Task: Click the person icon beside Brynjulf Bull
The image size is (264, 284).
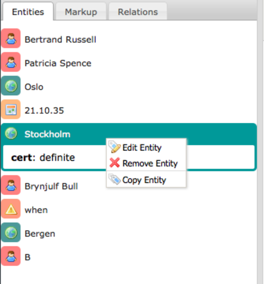Action: 11,185
